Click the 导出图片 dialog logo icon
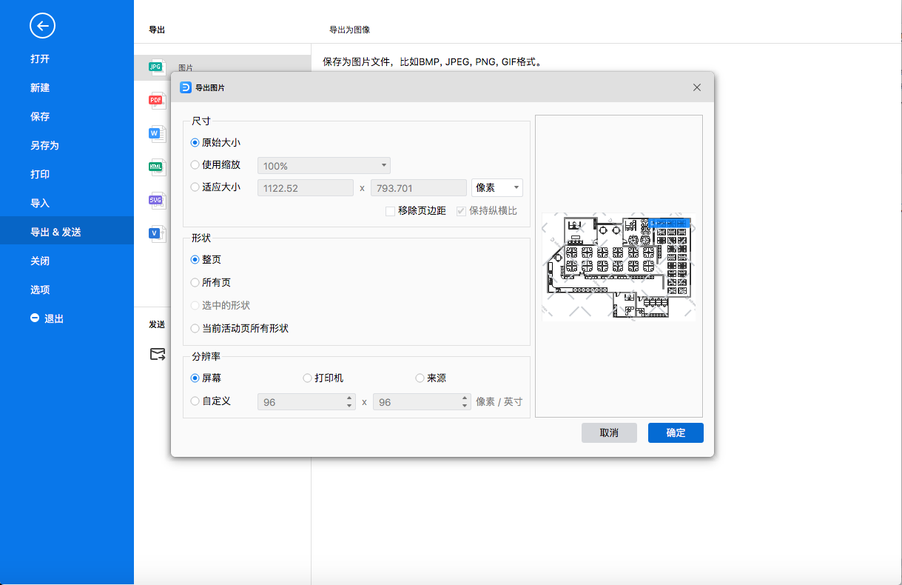Image resolution: width=902 pixels, height=585 pixels. point(186,87)
